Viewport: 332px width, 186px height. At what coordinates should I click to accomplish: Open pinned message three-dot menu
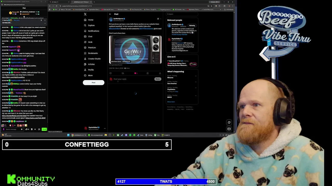pyautogui.click(x=45, y=20)
